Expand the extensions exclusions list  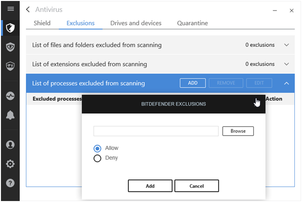click(287, 64)
